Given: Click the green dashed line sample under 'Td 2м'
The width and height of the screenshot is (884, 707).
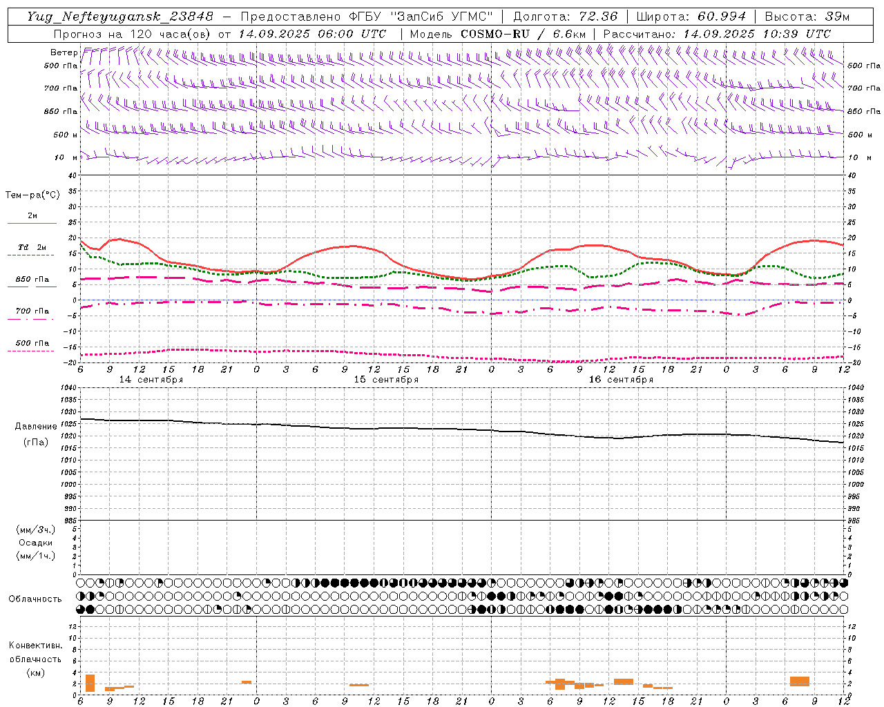Looking at the screenshot, I should click(x=30, y=255).
